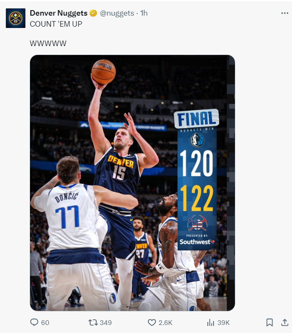The height and width of the screenshot is (333, 292).
Task: Click the repost arrows icon
Action: 93,322
